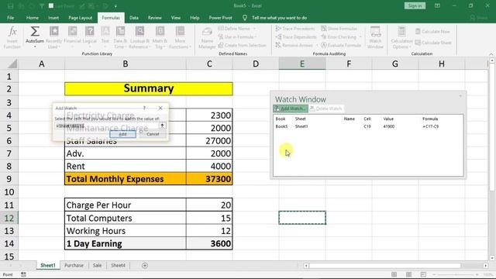Select the cell with value 37300
Image resolution: width=496 pixels, height=279 pixels.
(209, 179)
